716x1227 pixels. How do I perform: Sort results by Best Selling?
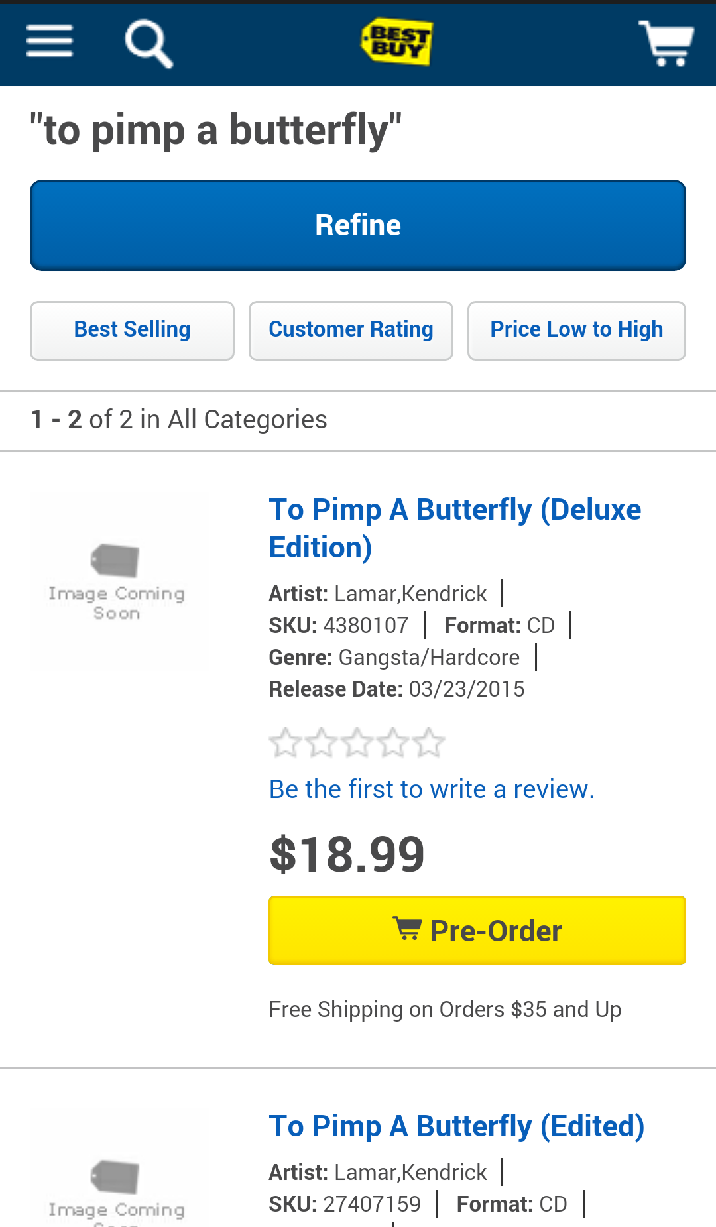click(132, 330)
